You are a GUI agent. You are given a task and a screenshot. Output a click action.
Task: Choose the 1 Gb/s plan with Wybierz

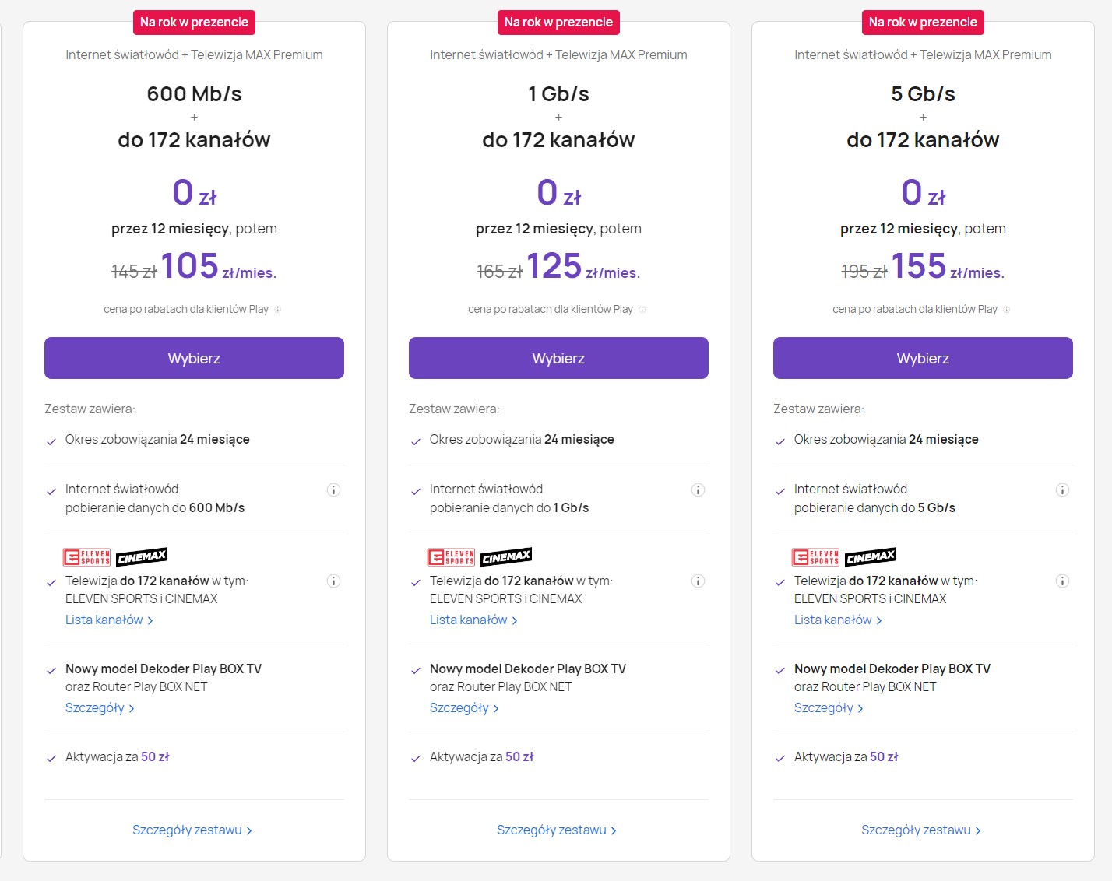point(558,358)
